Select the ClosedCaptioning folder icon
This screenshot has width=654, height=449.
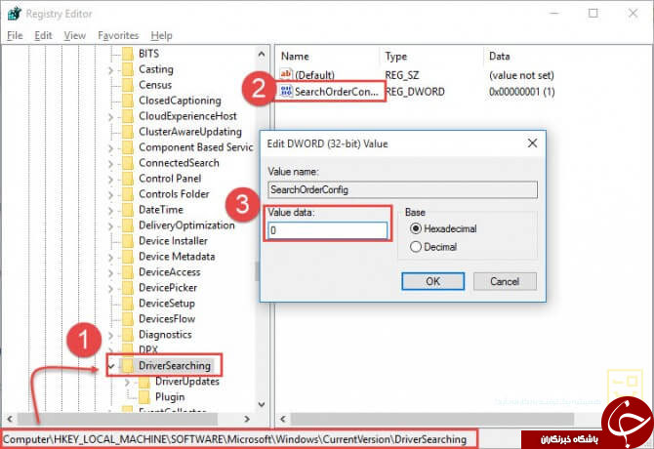[x=128, y=101]
